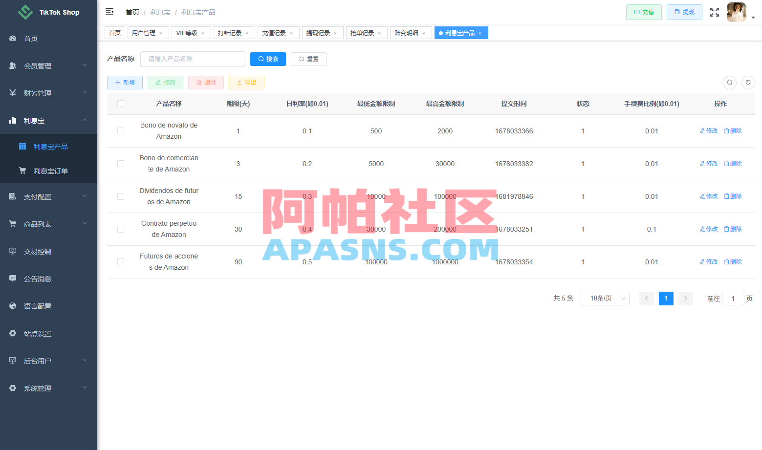Click the 新增 add button

point(125,83)
